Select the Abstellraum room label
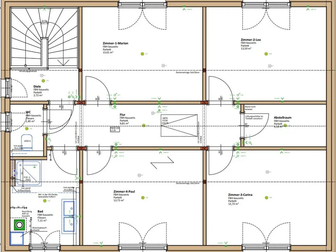 click(282, 118)
